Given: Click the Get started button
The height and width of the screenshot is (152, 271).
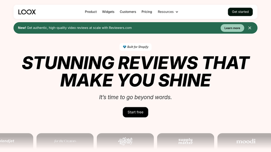Looking at the screenshot, I should coord(240,12).
